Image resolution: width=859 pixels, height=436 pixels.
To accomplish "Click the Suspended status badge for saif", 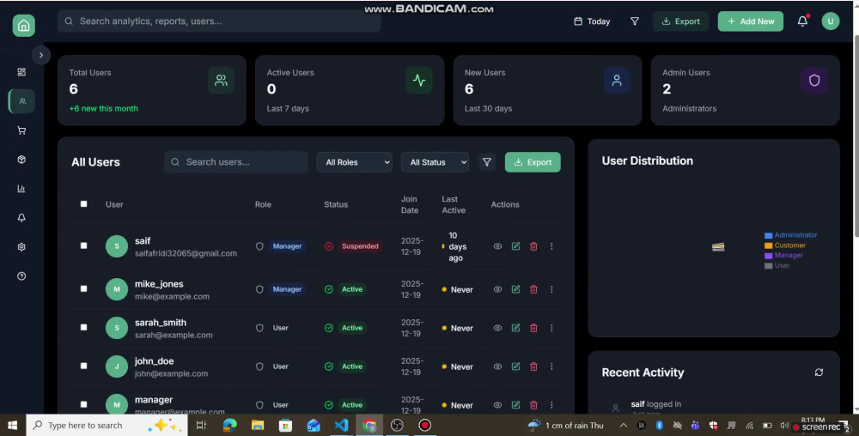I will [x=360, y=246].
